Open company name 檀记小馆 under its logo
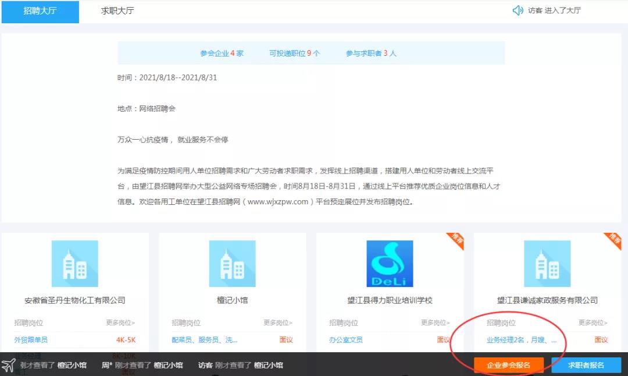Image resolution: width=628 pixels, height=376 pixels. pyautogui.click(x=232, y=300)
